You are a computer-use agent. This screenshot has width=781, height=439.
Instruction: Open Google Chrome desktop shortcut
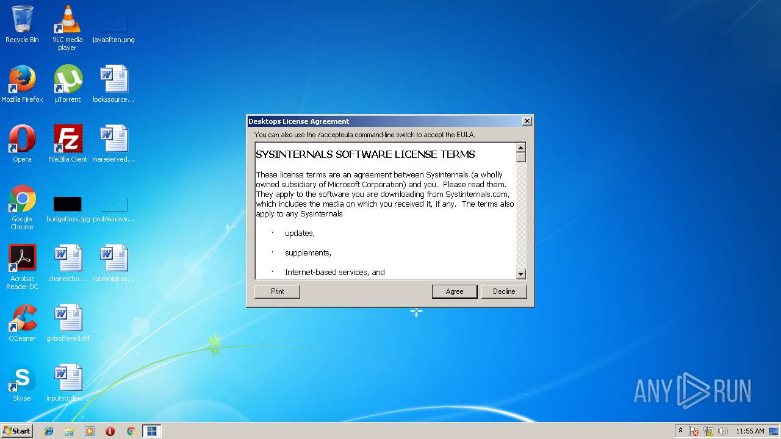[22, 207]
